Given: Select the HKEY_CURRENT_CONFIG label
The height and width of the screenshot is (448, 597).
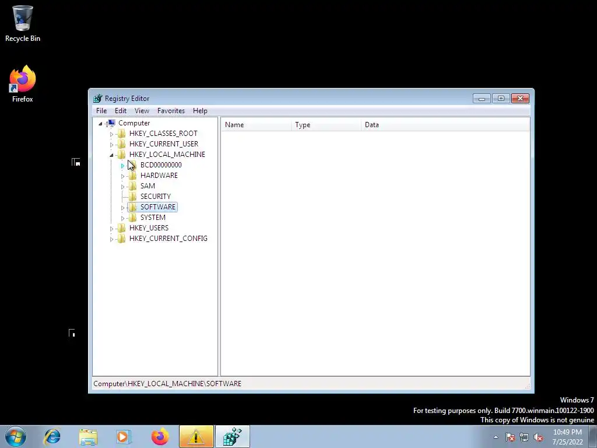Looking at the screenshot, I should click(168, 239).
